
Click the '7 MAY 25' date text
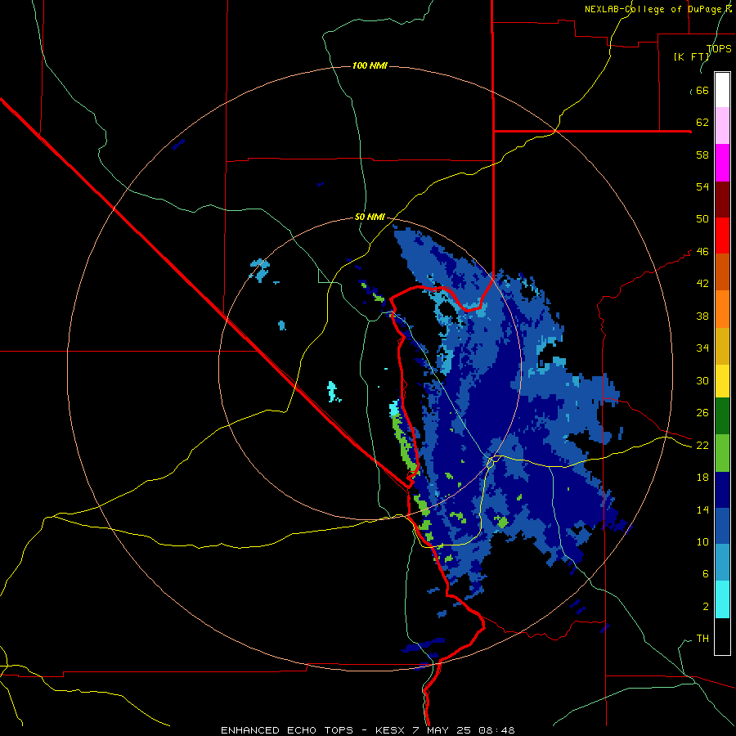[443, 730]
